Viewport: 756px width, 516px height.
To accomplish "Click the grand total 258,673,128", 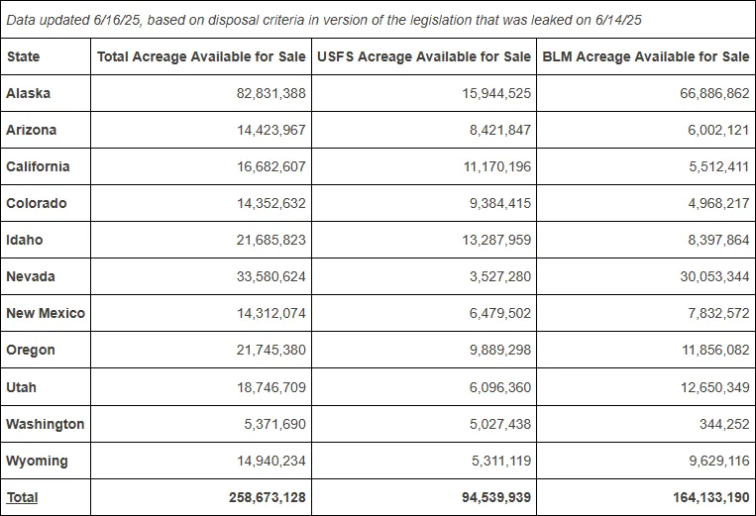I will [x=268, y=497].
